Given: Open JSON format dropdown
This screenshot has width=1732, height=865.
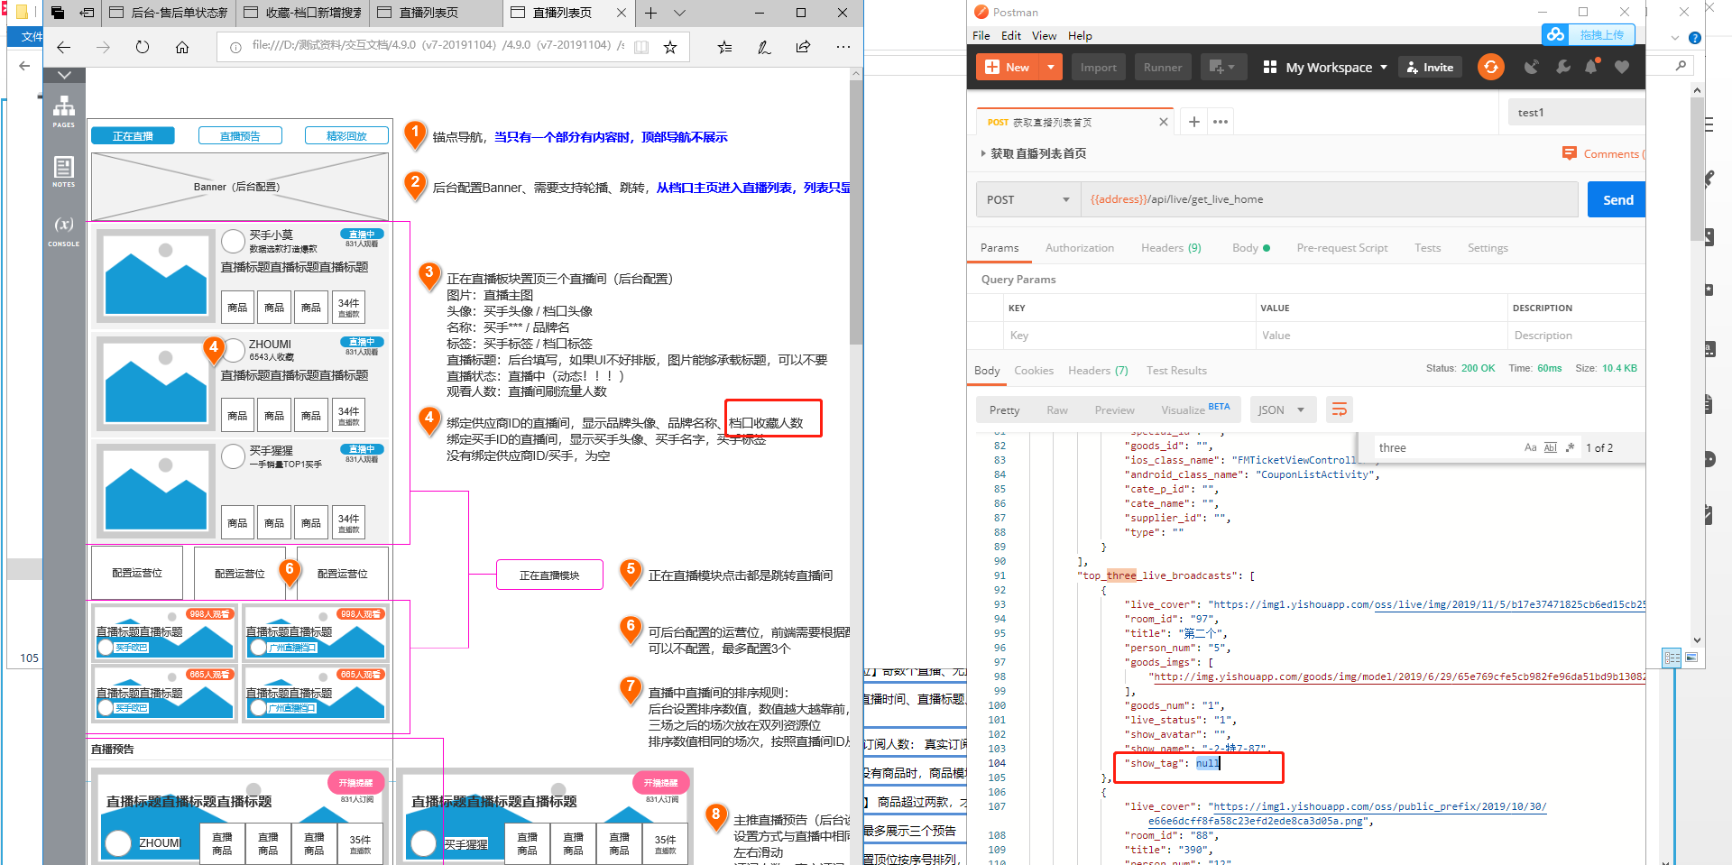Looking at the screenshot, I should pyautogui.click(x=1281, y=409).
